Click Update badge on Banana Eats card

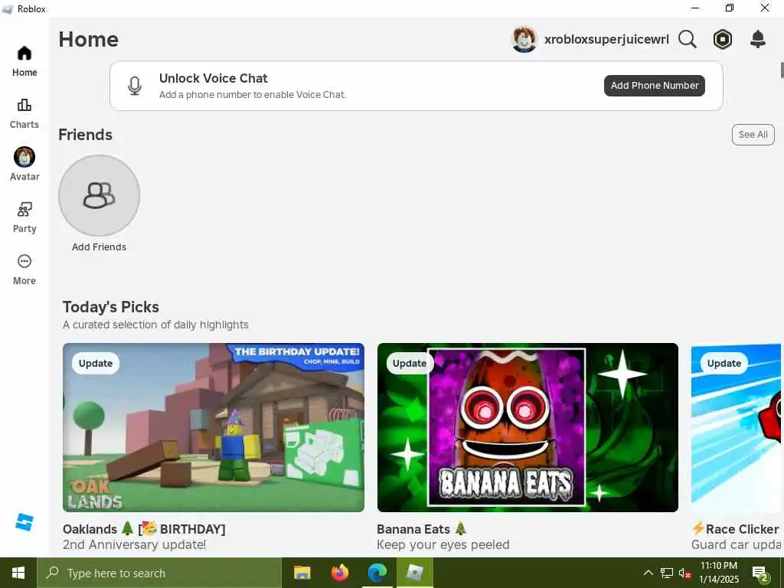tap(410, 364)
